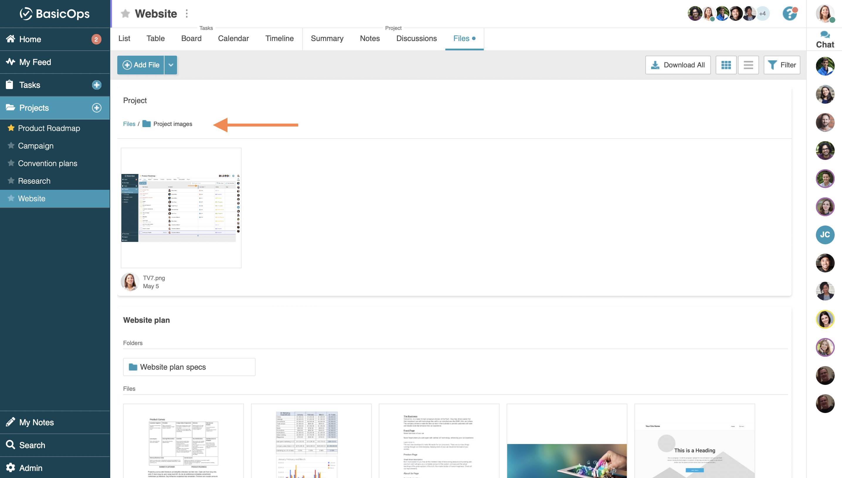
Task: Open the help question mark icon
Action: coord(790,13)
